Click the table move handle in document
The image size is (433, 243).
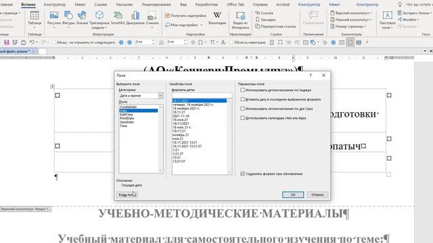[52, 86]
